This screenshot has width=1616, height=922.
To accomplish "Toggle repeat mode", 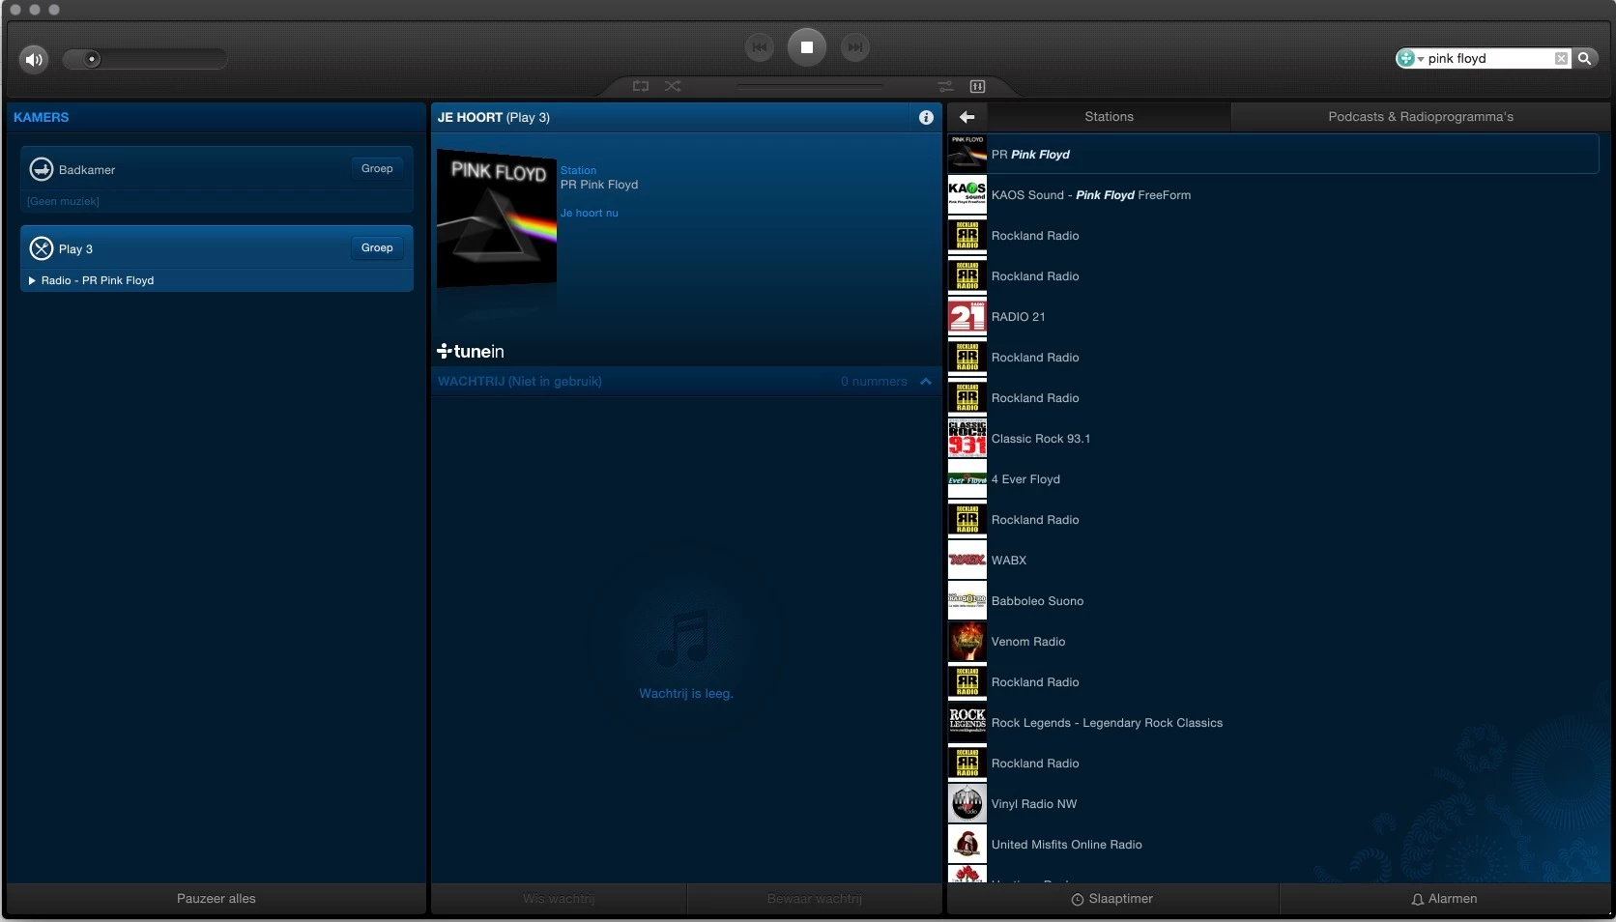I will (640, 86).
